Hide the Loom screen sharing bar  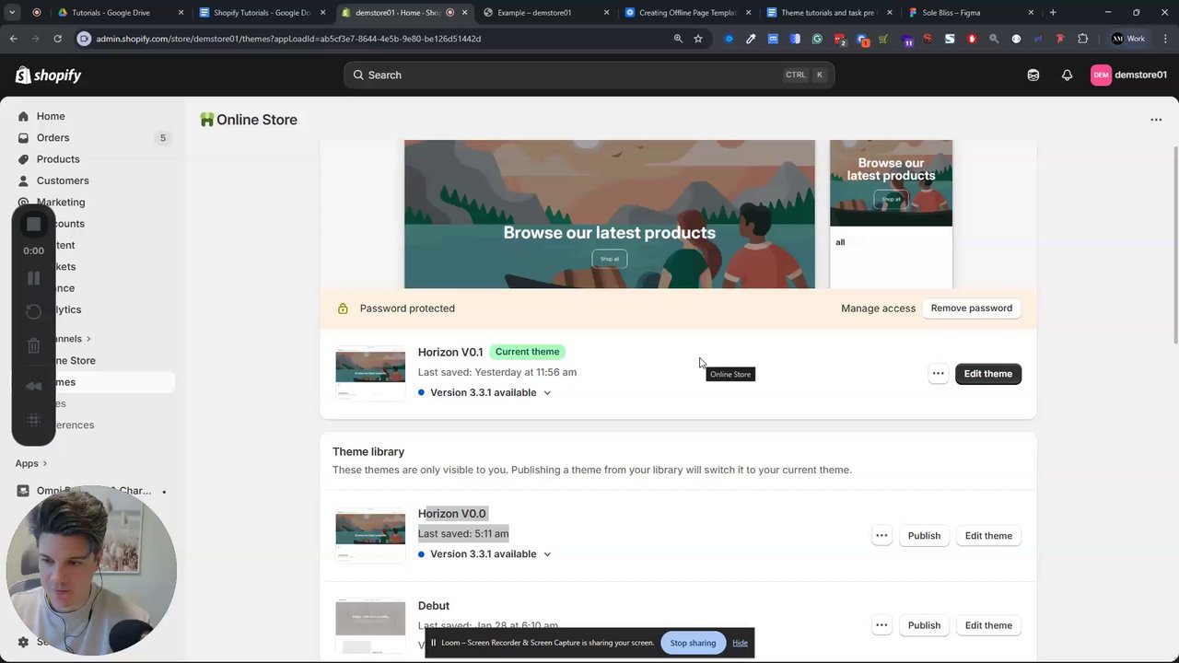tap(740, 643)
